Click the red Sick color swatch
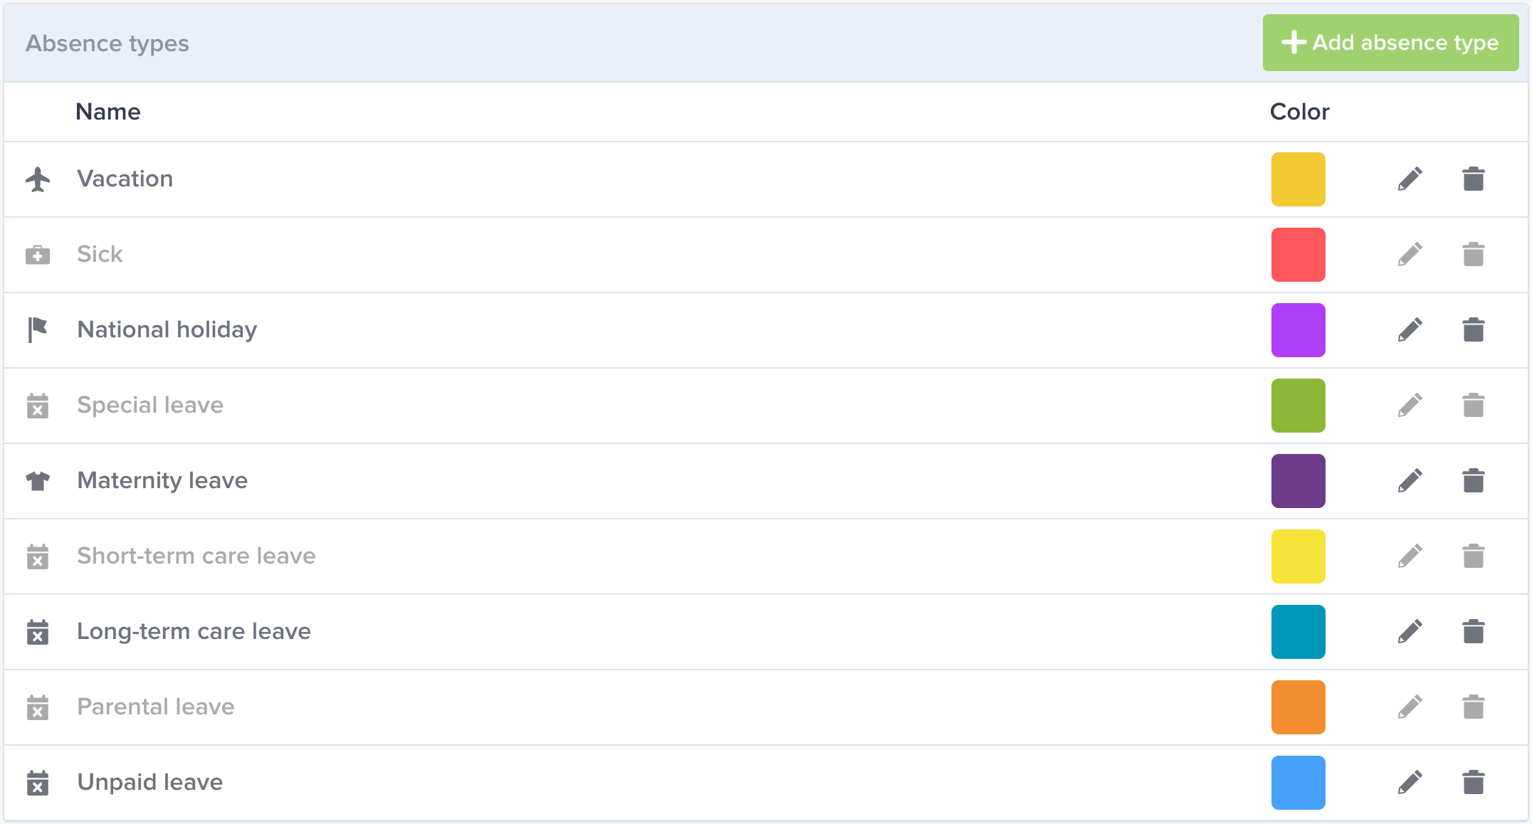The image size is (1532, 824). [x=1298, y=255]
